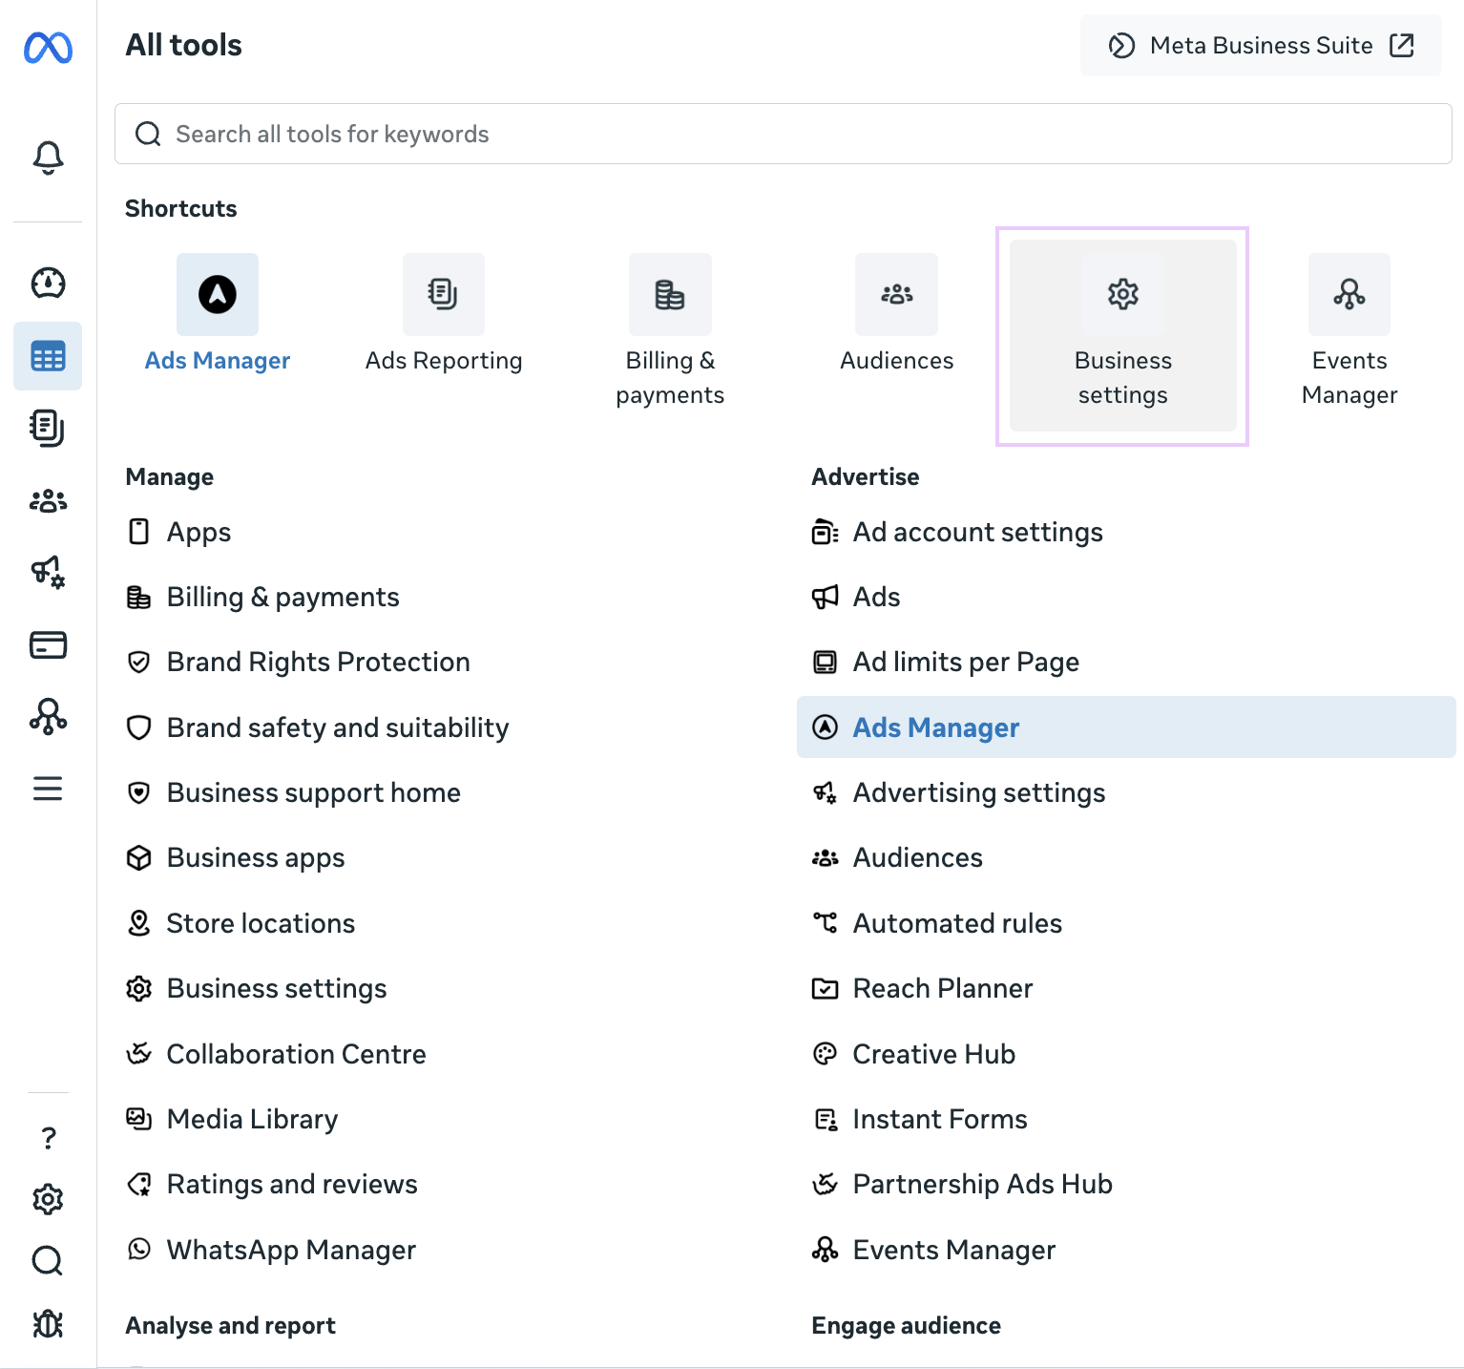The image size is (1464, 1369).
Task: Open Audiences shortcut tile
Action: [897, 315]
